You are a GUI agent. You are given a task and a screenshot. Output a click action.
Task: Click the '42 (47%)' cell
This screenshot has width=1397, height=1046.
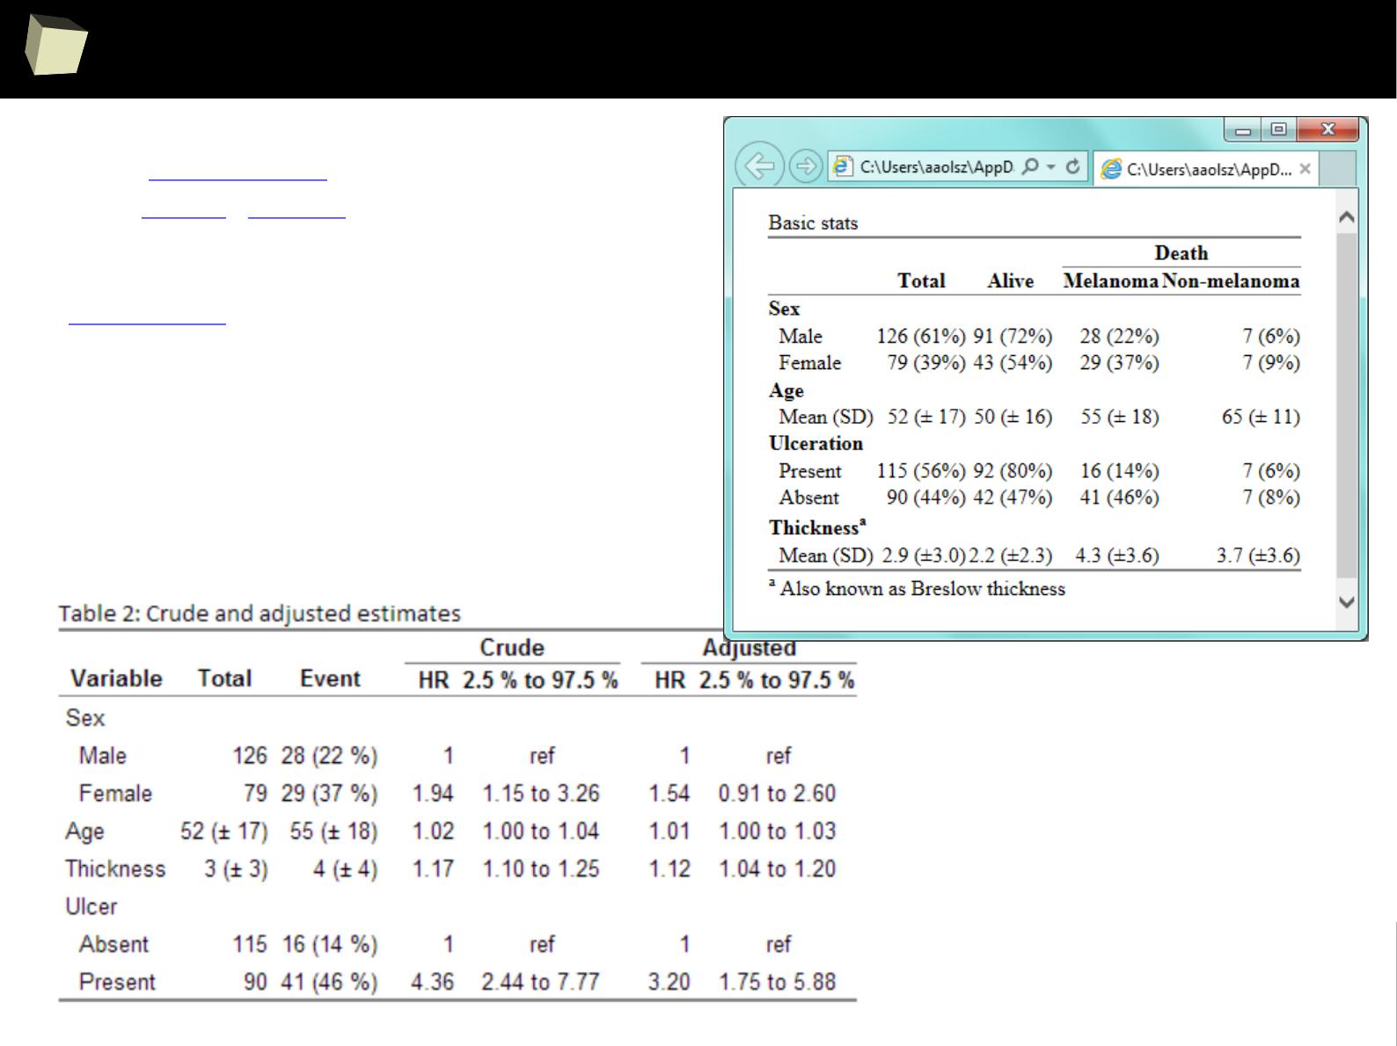1013,498
